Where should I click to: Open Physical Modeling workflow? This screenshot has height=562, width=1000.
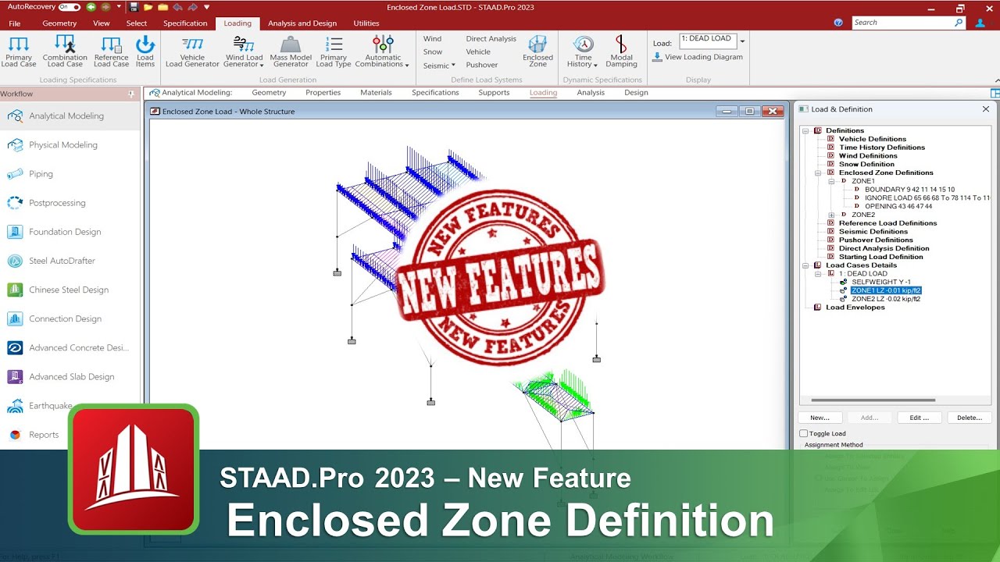pos(63,145)
